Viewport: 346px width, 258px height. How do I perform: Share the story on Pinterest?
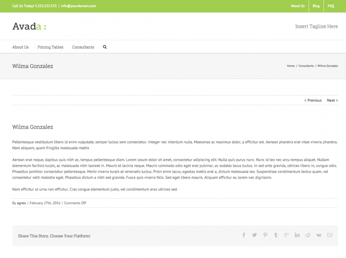(265, 235)
